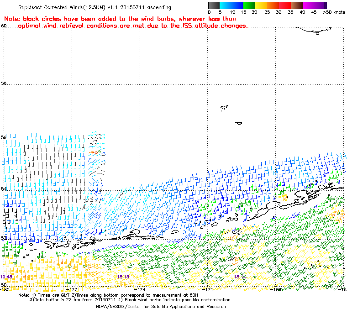This screenshot has height=314, width=347.
Task: Click the brown 35-40 knots legend swatch
Action: [x=297, y=5]
